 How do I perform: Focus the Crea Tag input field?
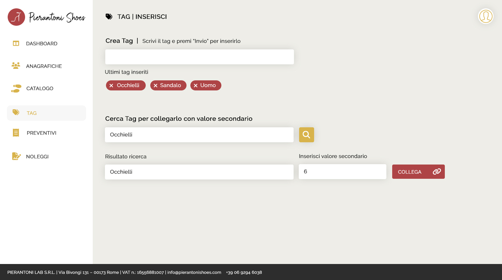pyautogui.click(x=199, y=57)
